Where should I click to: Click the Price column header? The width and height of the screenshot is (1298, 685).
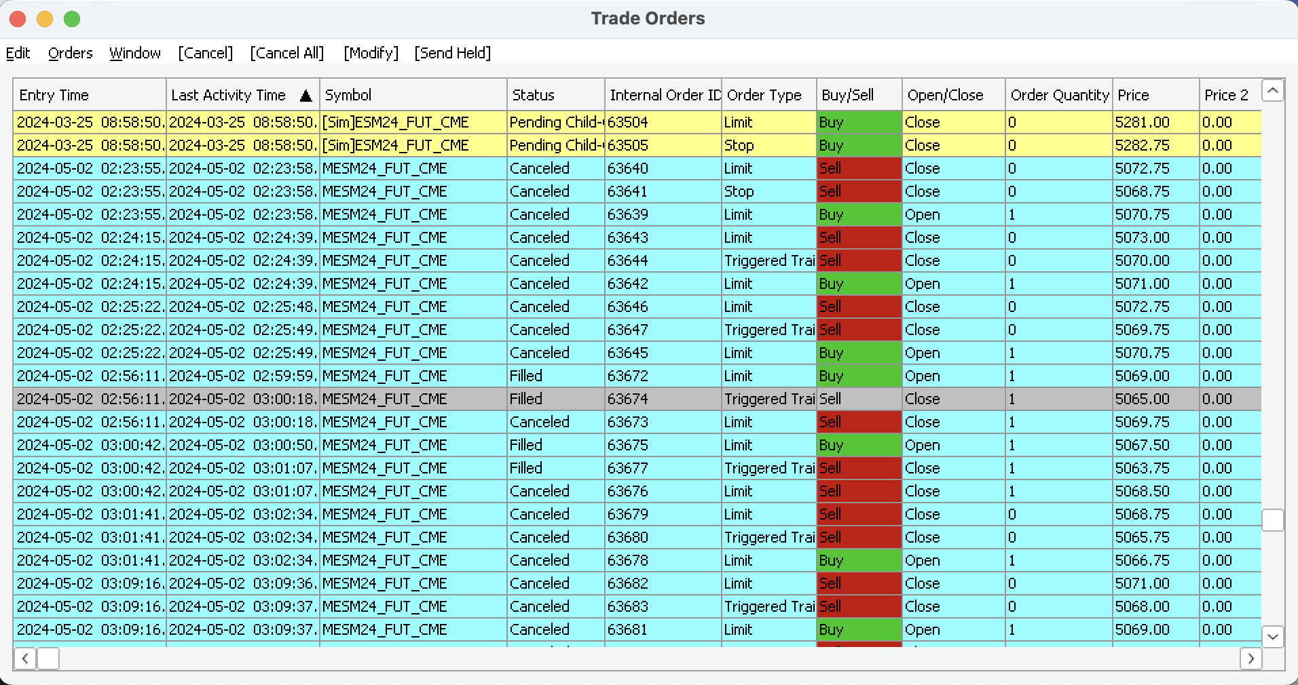(1156, 95)
